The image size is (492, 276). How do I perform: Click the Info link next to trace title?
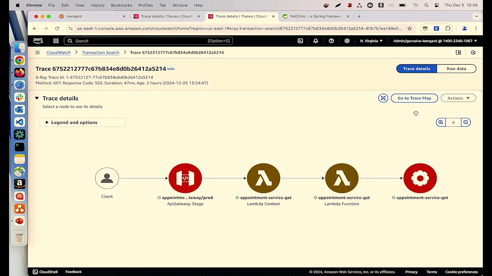[171, 69]
